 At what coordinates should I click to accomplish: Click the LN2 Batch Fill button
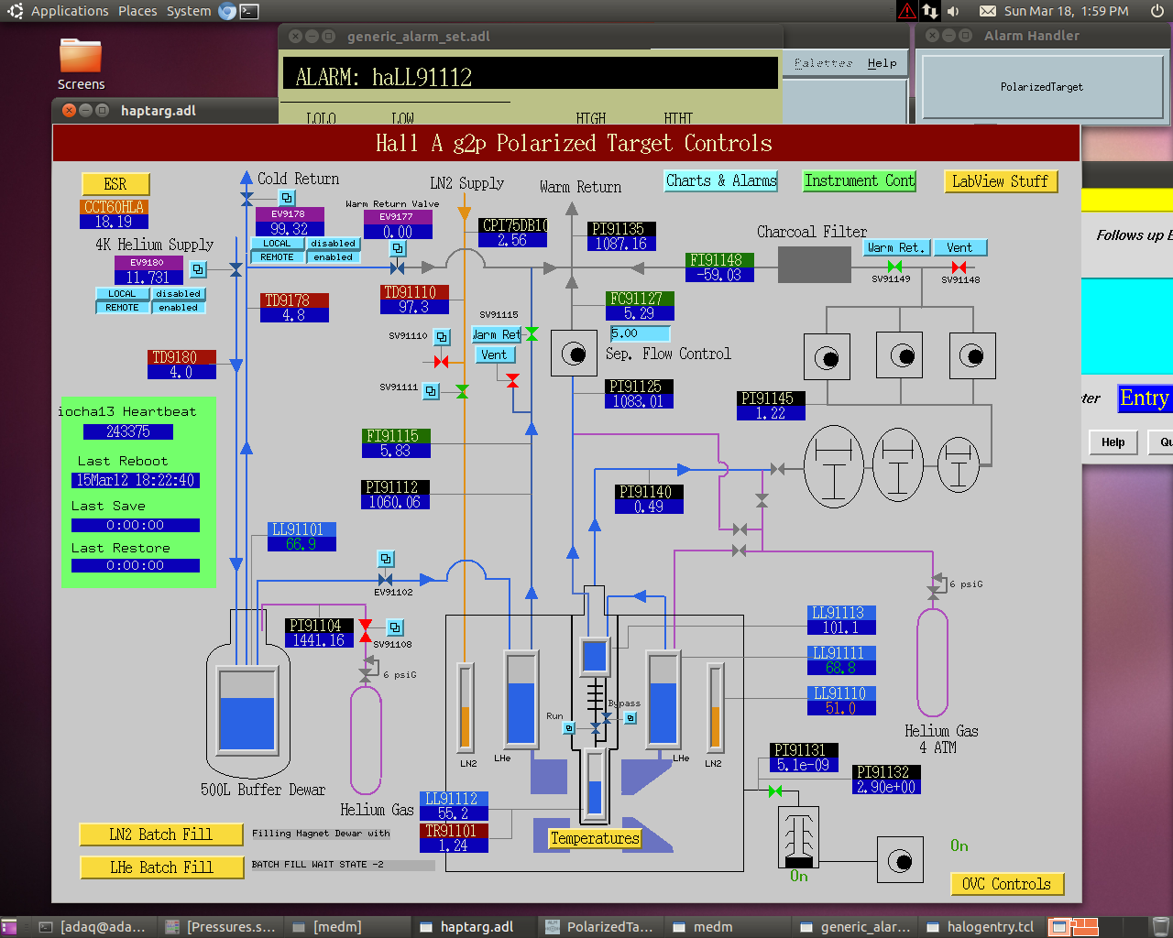tap(161, 834)
